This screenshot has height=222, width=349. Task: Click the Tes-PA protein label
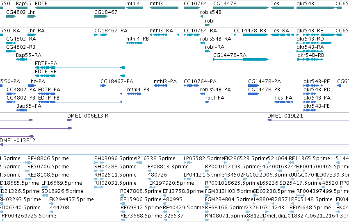283,98
